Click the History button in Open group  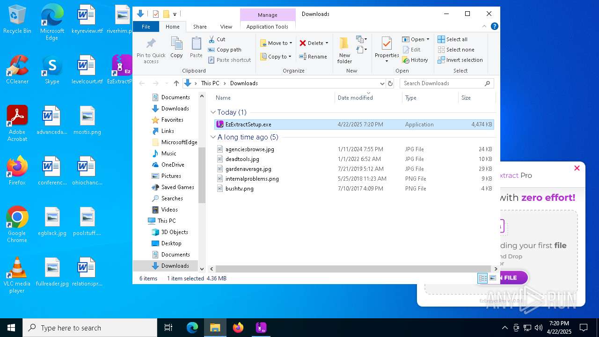coord(415,60)
